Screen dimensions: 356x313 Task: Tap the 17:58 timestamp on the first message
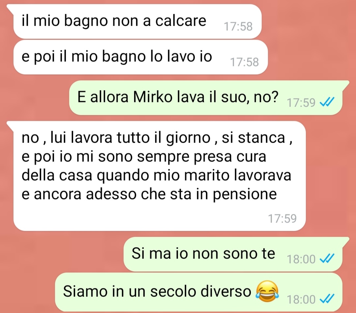(238, 27)
